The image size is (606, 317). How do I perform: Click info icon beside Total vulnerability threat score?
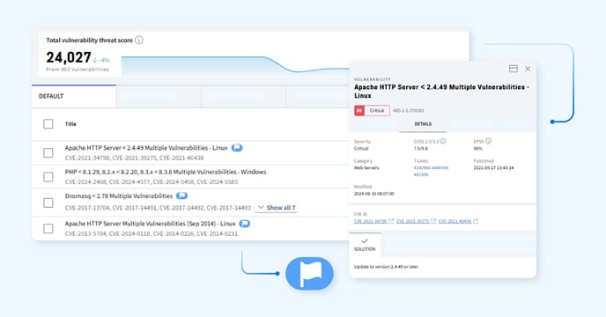tap(139, 41)
